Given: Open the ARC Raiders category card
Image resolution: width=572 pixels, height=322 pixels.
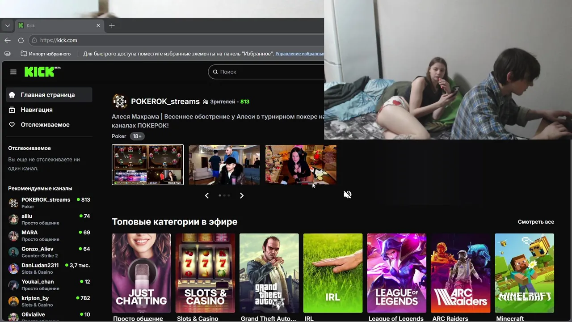Looking at the screenshot, I should [461, 273].
